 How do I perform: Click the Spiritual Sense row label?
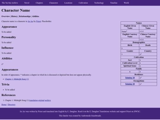pyautogui.click(x=130, y=66)
